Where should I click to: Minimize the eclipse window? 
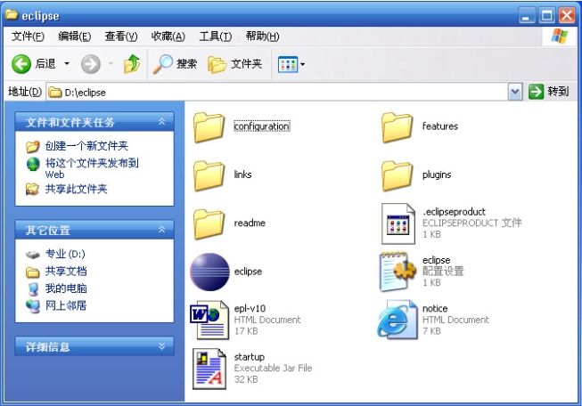[x=527, y=15]
